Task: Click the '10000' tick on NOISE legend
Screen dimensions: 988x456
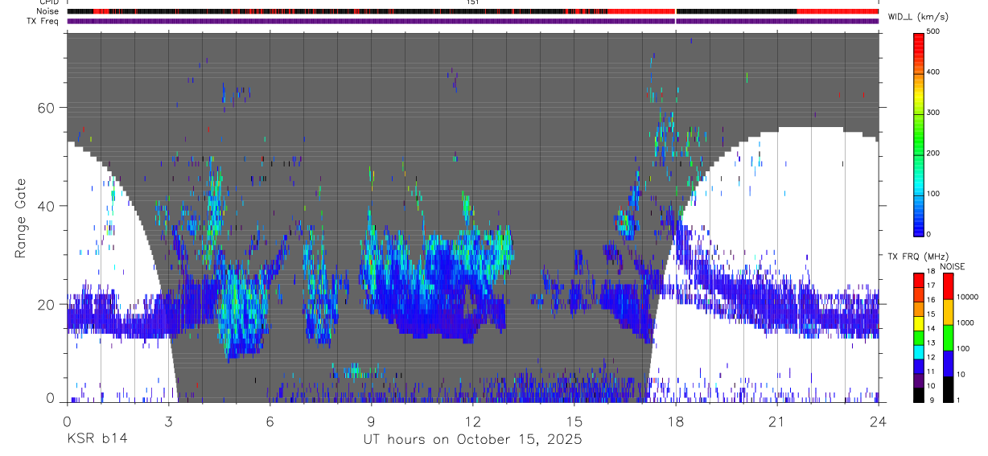Action: tap(967, 298)
